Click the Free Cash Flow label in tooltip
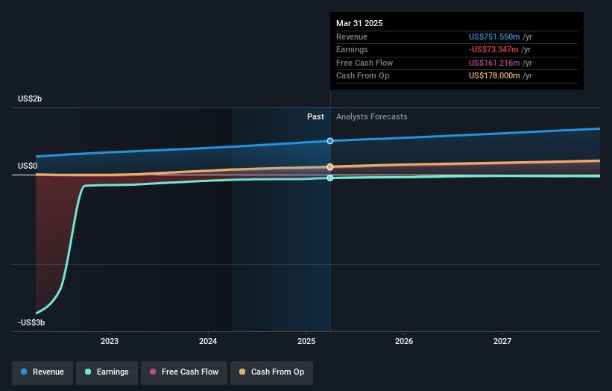The image size is (612, 391). point(365,63)
